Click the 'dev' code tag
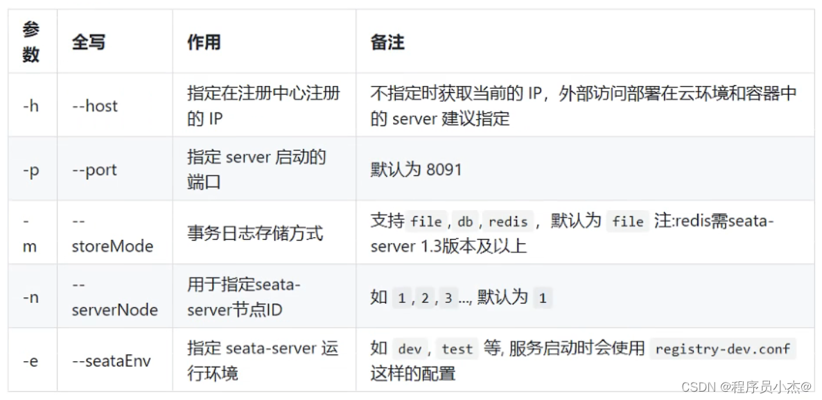822x400 pixels. (410, 349)
